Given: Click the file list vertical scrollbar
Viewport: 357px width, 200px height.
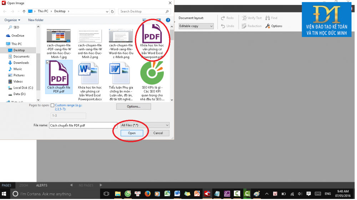Looking at the screenshot, I should coord(172,64).
